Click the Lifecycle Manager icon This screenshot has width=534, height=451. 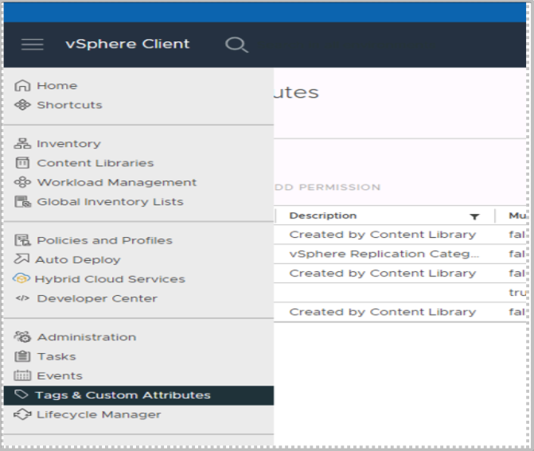point(22,414)
